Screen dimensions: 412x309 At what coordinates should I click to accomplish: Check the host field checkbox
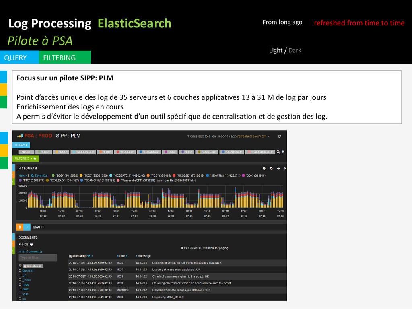[20, 294]
